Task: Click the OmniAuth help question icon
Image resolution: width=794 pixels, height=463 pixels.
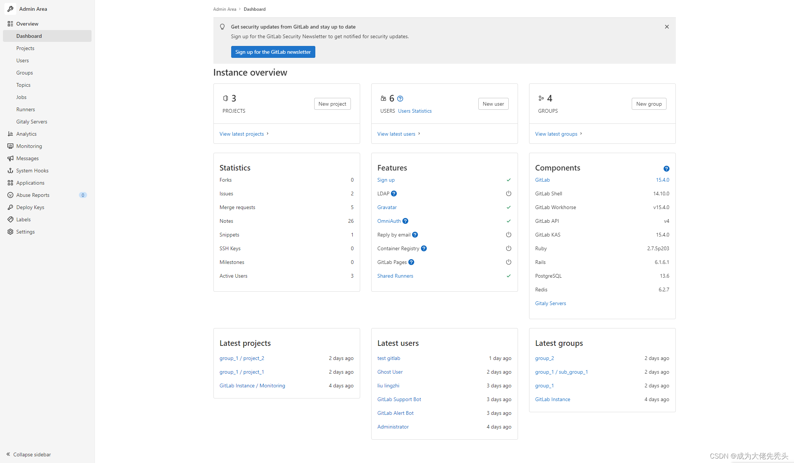Action: pos(405,221)
